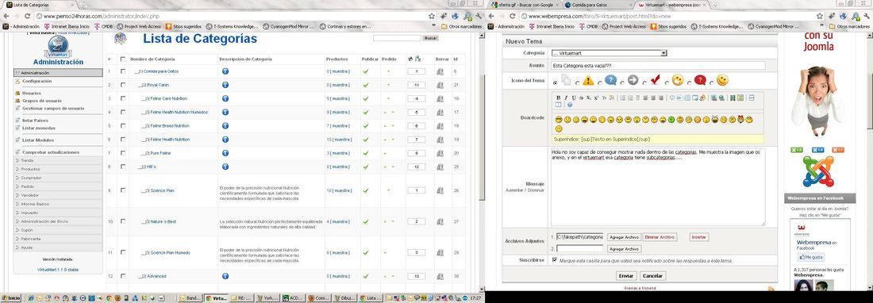Click the info icon for Royal Canin description
Image resolution: width=873 pixels, height=303 pixels.
(x=225, y=85)
